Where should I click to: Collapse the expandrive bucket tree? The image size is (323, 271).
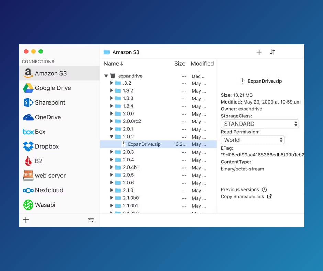point(106,76)
